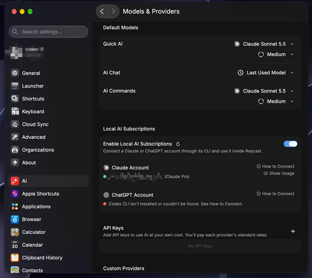This screenshot has height=278, width=312.
Task: Open General settings gear icon
Action: pyautogui.click(x=15, y=73)
